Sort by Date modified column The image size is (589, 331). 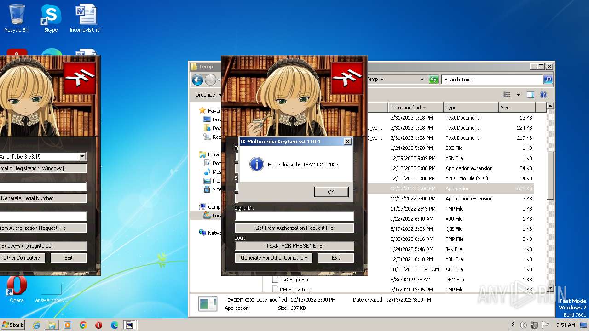[x=416, y=108]
